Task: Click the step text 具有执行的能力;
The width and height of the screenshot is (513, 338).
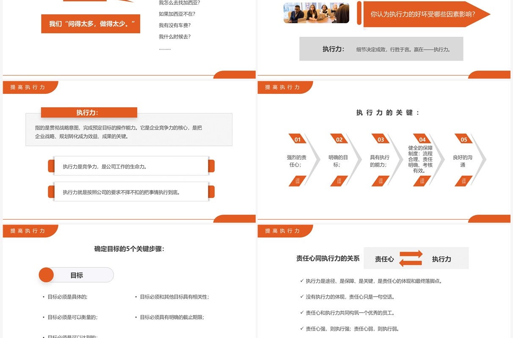Action: click(x=380, y=161)
